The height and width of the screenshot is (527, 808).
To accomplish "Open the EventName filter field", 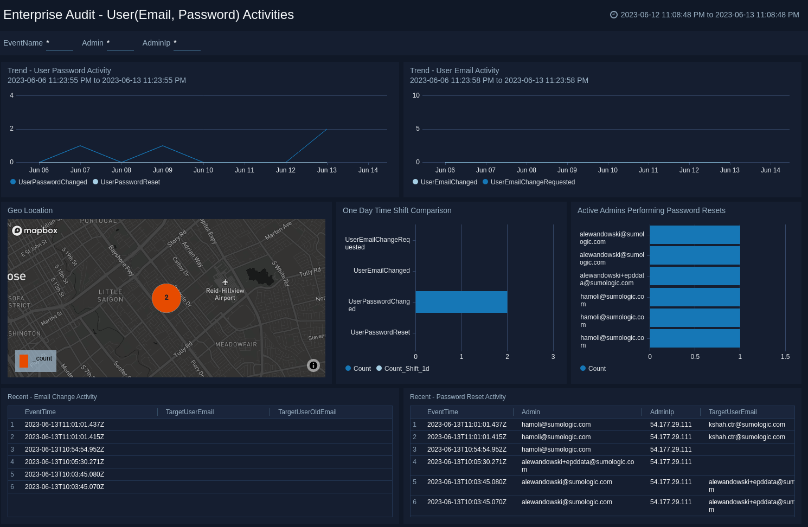I will (x=59, y=43).
